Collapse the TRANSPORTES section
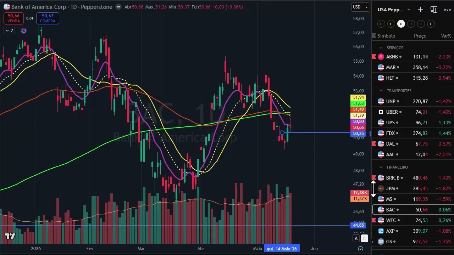Viewport: 454px width, 255px height. point(381,91)
